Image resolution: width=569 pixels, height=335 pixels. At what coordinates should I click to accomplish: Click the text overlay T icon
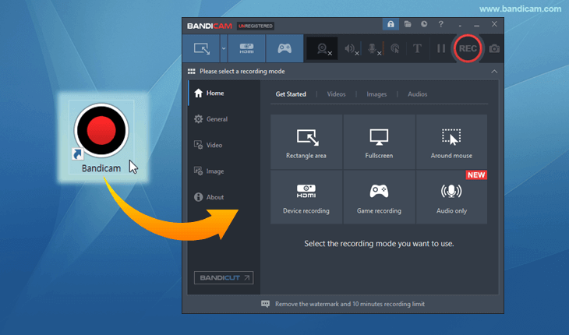click(x=417, y=48)
